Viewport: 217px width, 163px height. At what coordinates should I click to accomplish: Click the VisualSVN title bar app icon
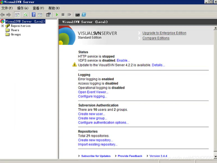click(x=2, y=2)
